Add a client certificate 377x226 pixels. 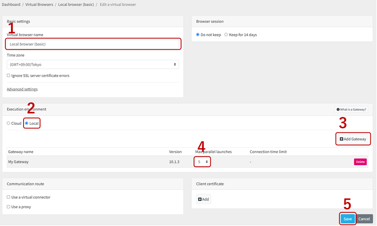[203, 199]
